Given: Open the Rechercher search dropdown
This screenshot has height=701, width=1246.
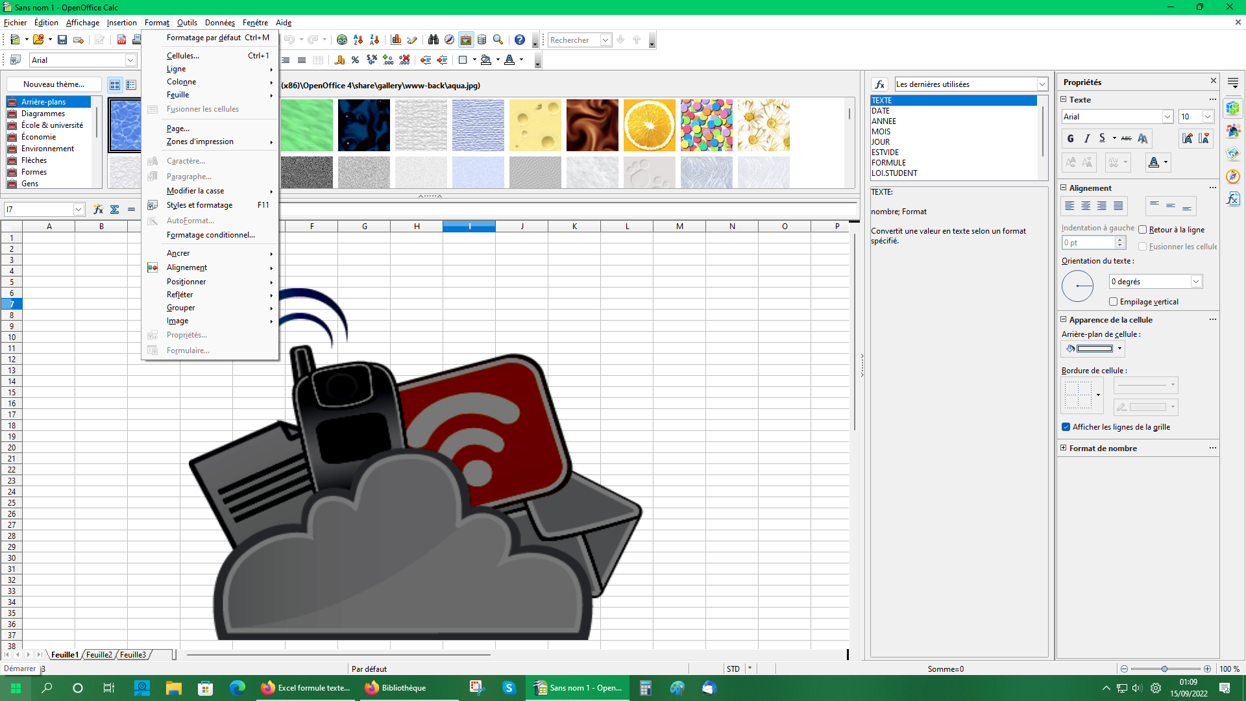Looking at the screenshot, I should click(605, 40).
